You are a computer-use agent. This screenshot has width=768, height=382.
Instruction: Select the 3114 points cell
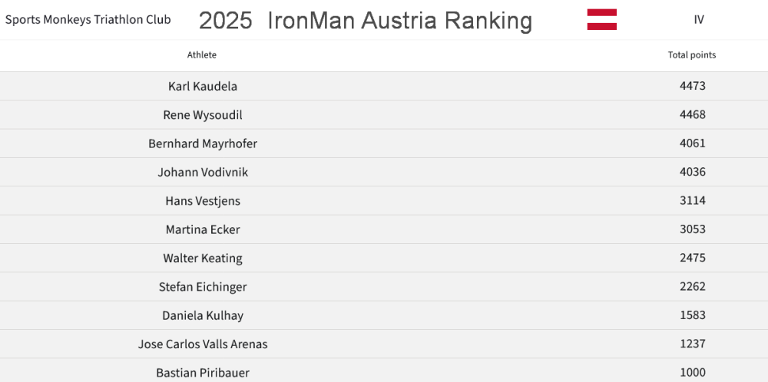692,201
